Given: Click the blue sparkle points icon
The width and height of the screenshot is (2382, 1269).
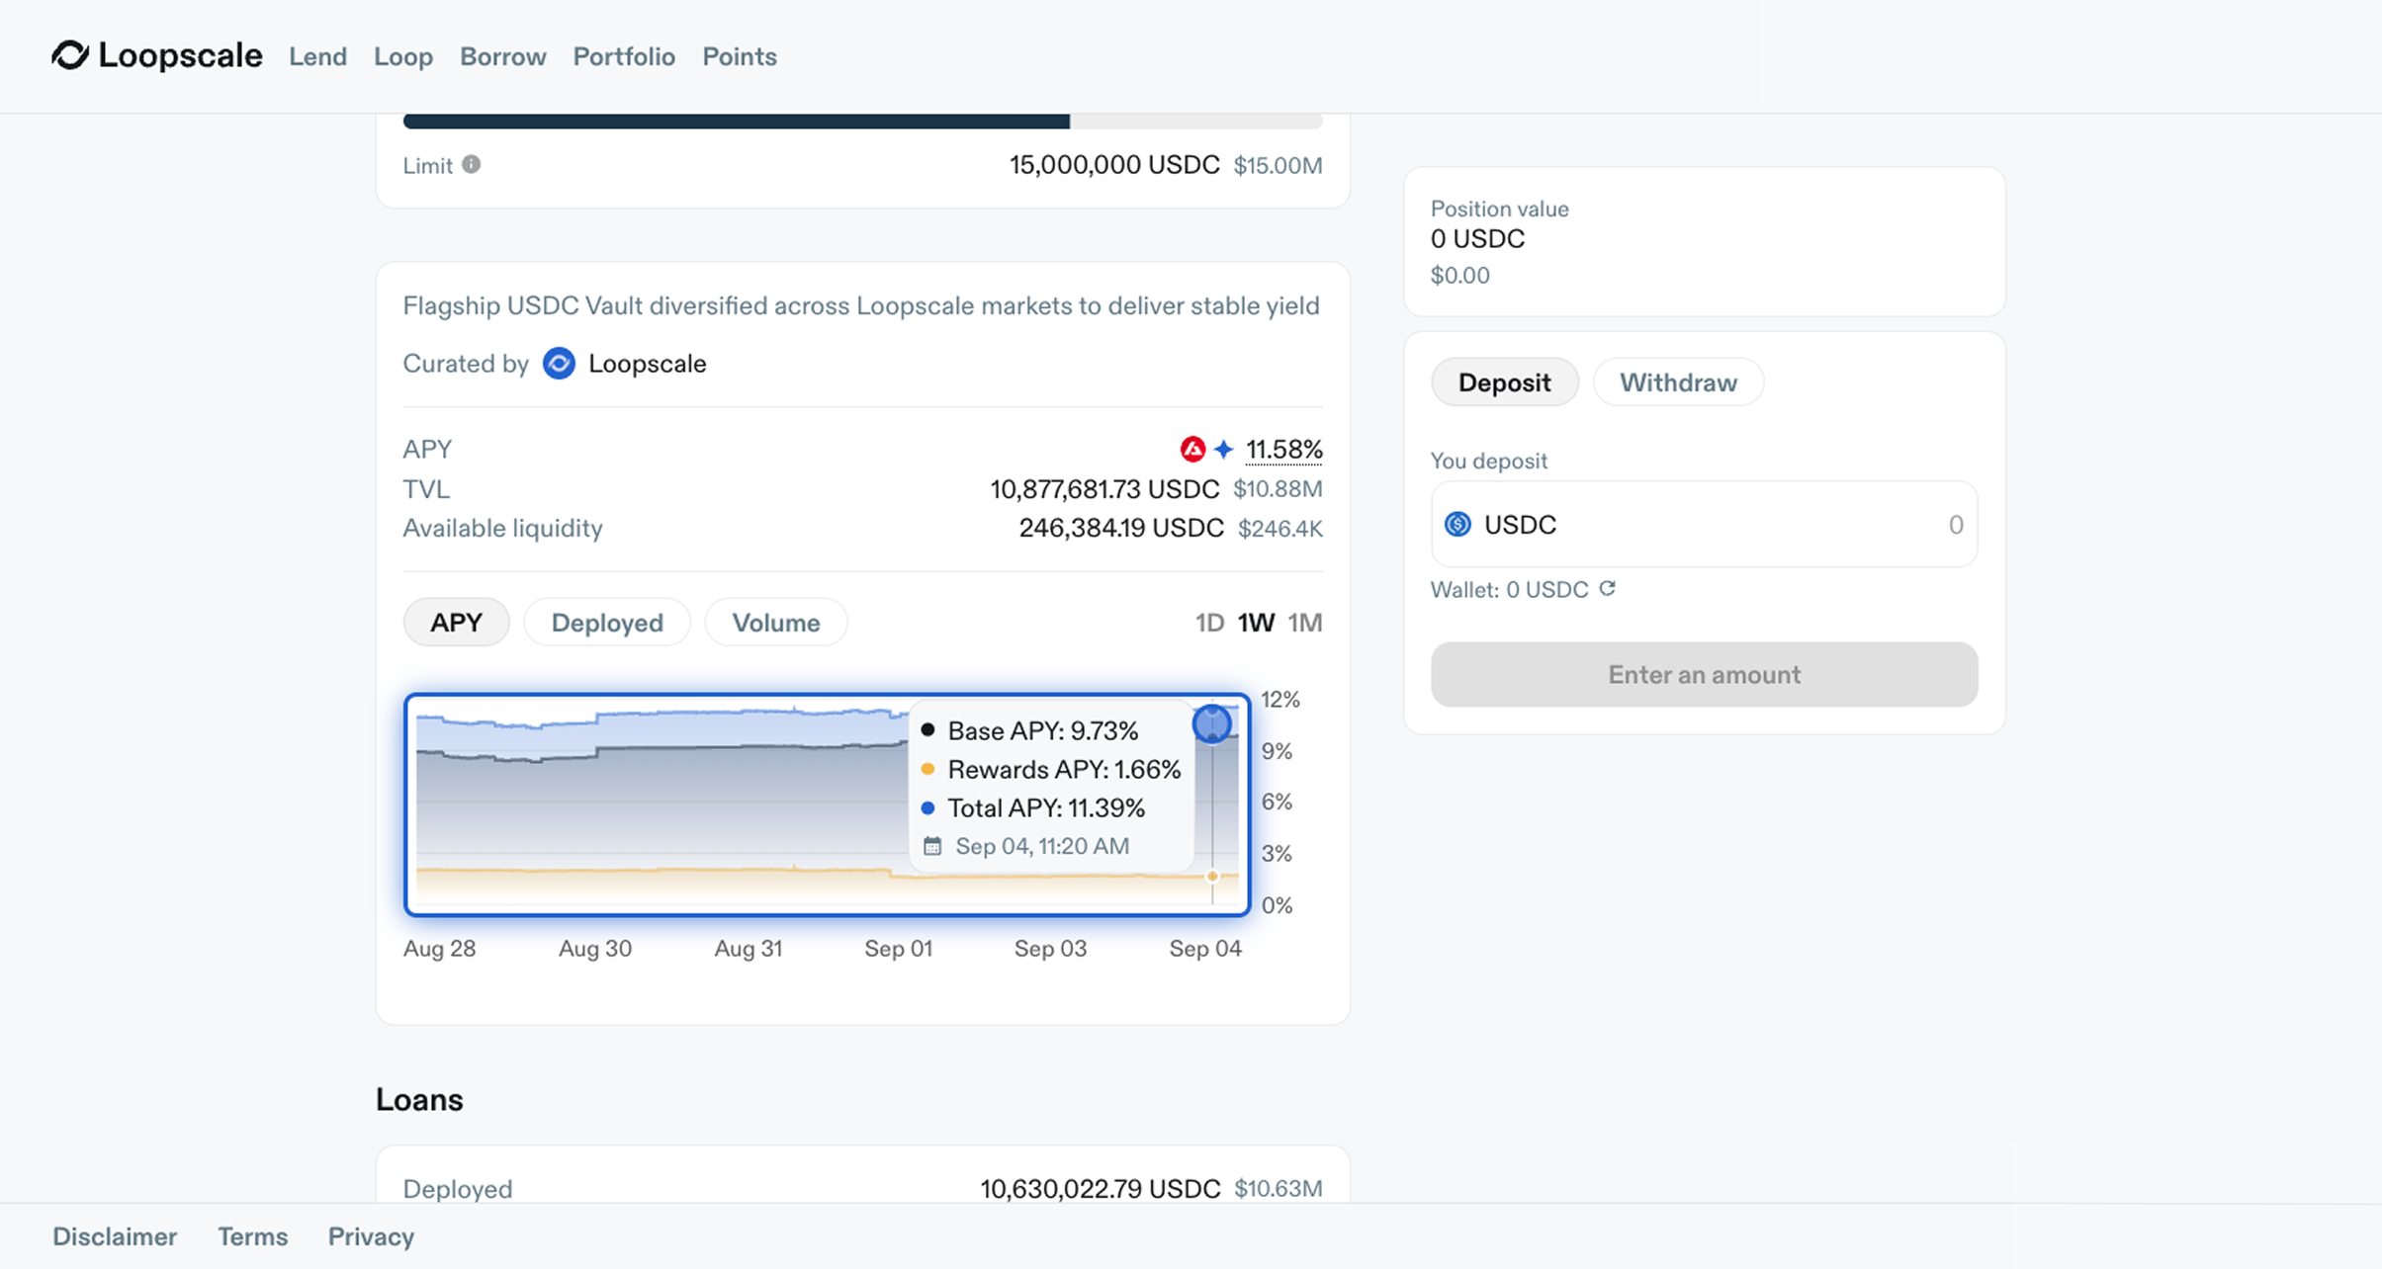Looking at the screenshot, I should (1224, 450).
